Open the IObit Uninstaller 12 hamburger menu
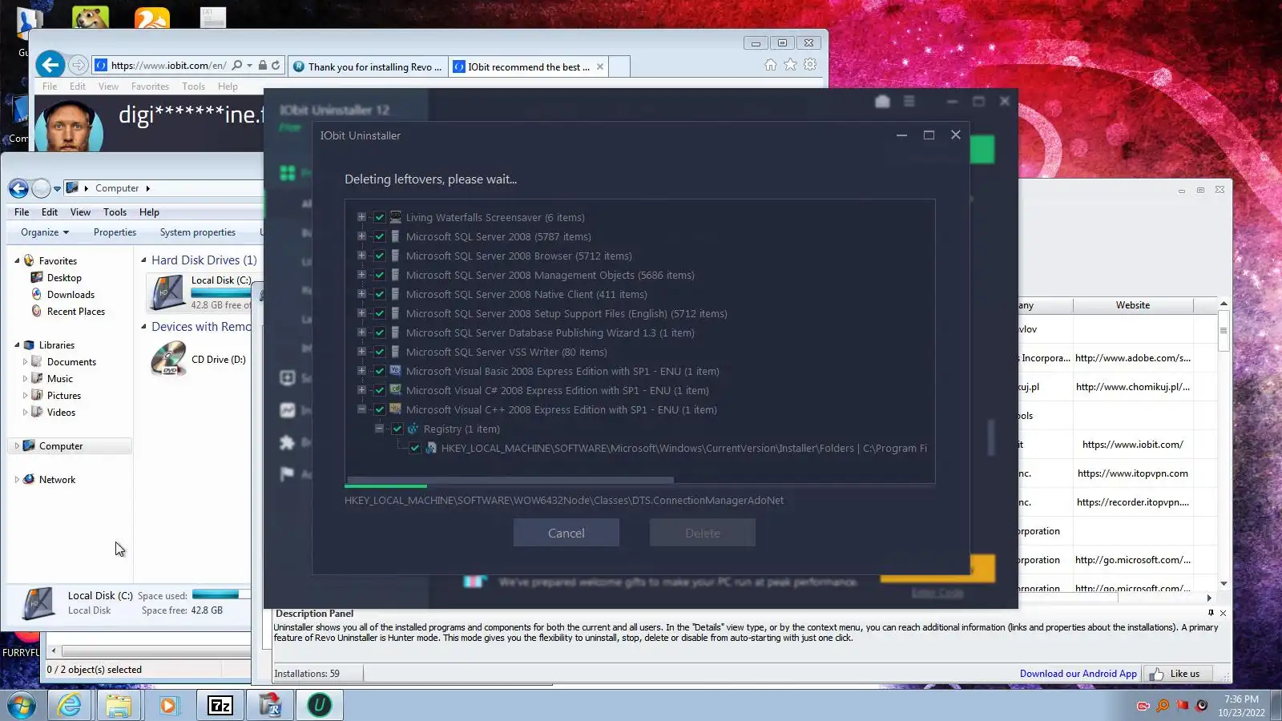 909,102
